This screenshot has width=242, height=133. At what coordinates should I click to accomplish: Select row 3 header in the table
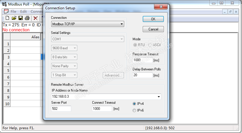tap(7, 57)
